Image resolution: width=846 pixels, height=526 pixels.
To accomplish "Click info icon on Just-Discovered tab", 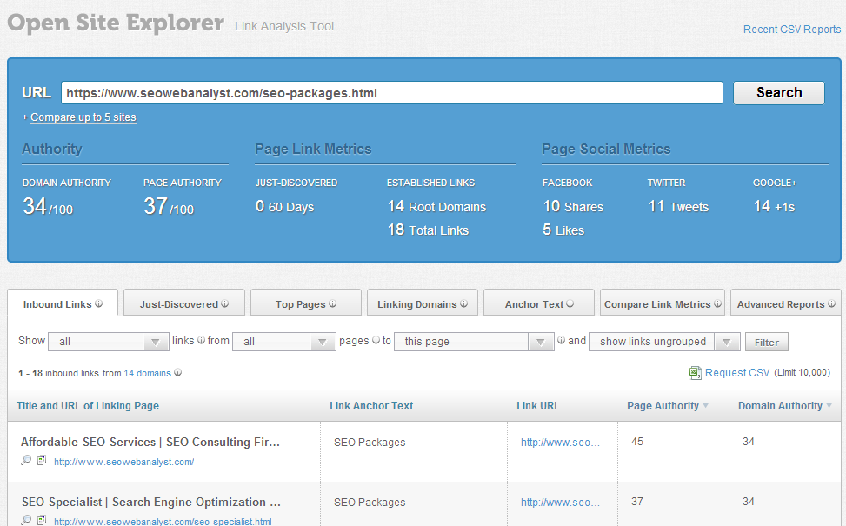I will click(224, 303).
